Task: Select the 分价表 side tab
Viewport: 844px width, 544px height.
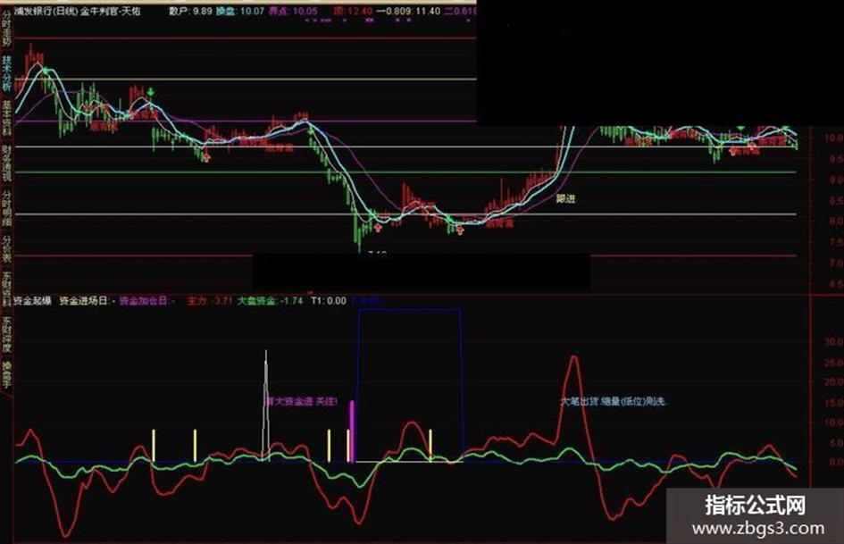Action: pos(6,247)
